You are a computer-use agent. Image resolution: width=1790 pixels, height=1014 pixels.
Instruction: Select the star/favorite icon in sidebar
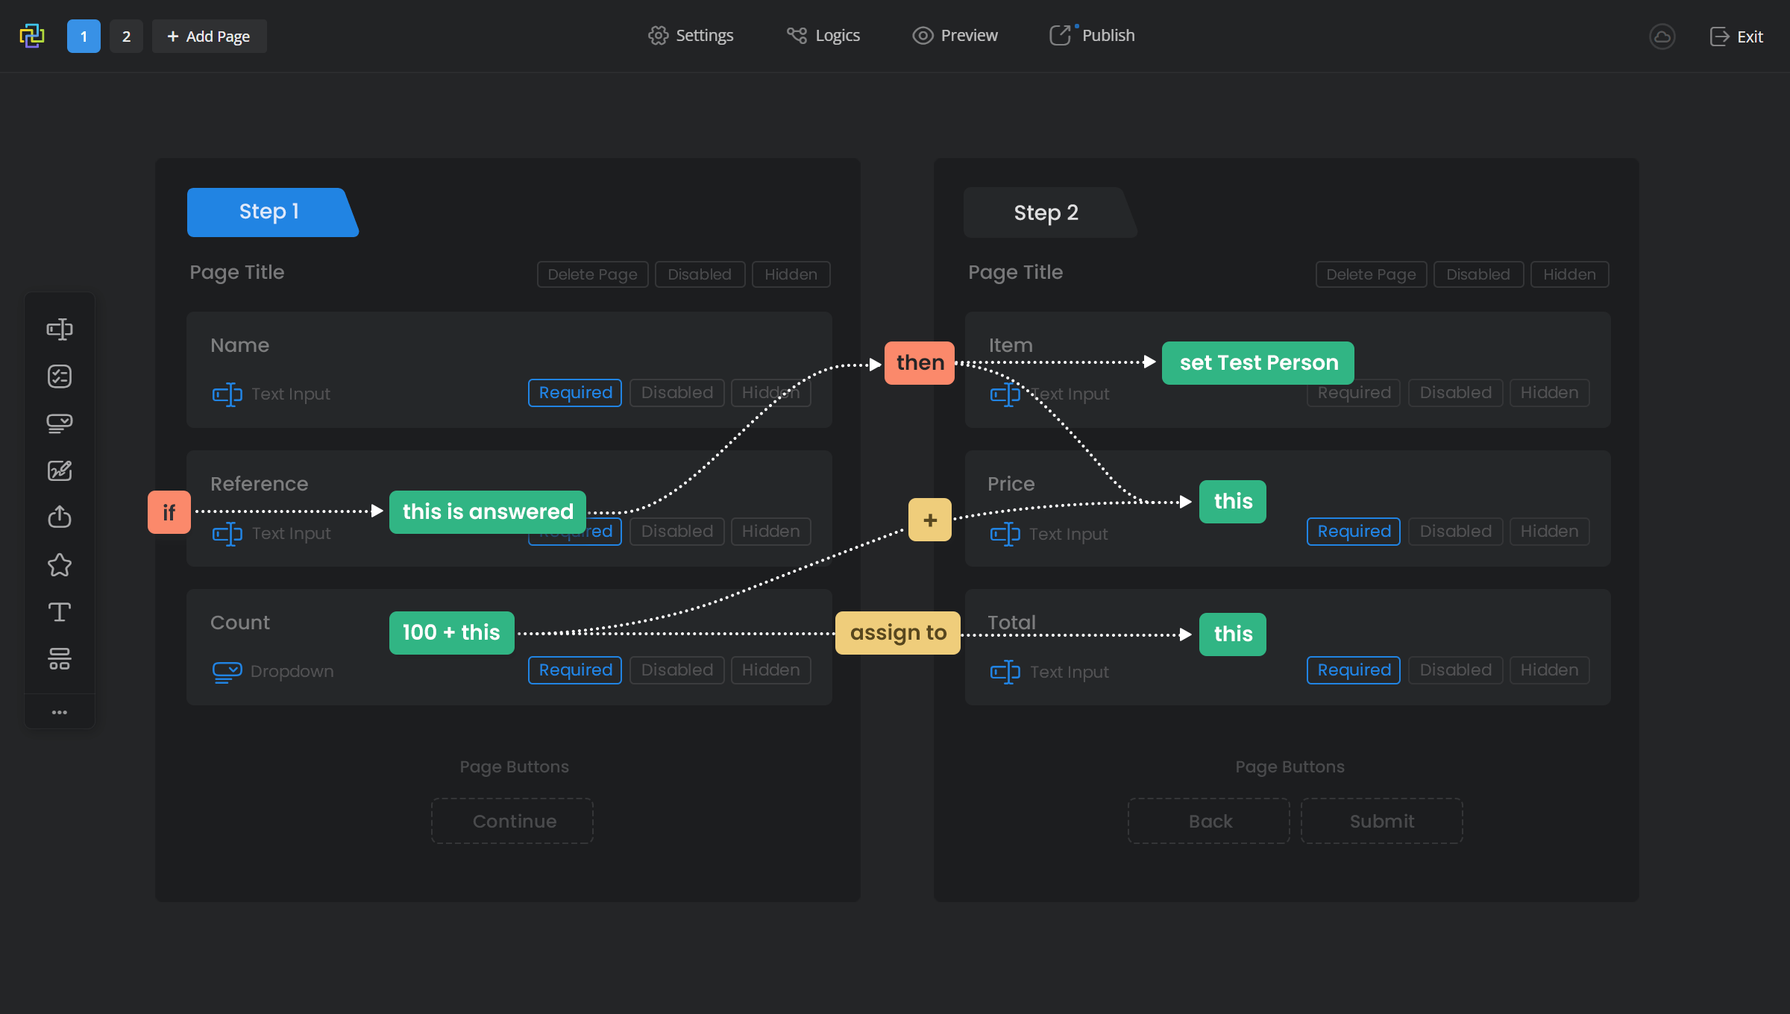coord(59,564)
